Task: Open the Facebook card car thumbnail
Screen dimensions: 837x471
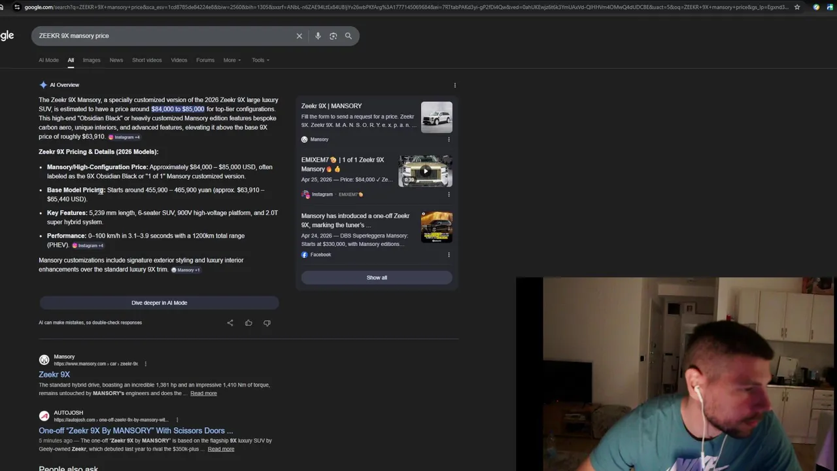Action: coord(436,227)
